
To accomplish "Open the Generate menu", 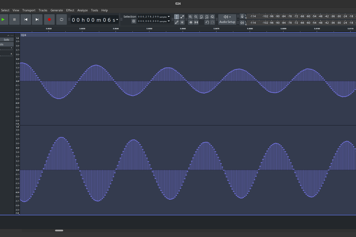I will (57, 10).
